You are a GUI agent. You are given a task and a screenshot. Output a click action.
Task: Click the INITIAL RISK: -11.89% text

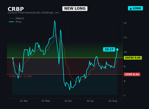[21, 76]
